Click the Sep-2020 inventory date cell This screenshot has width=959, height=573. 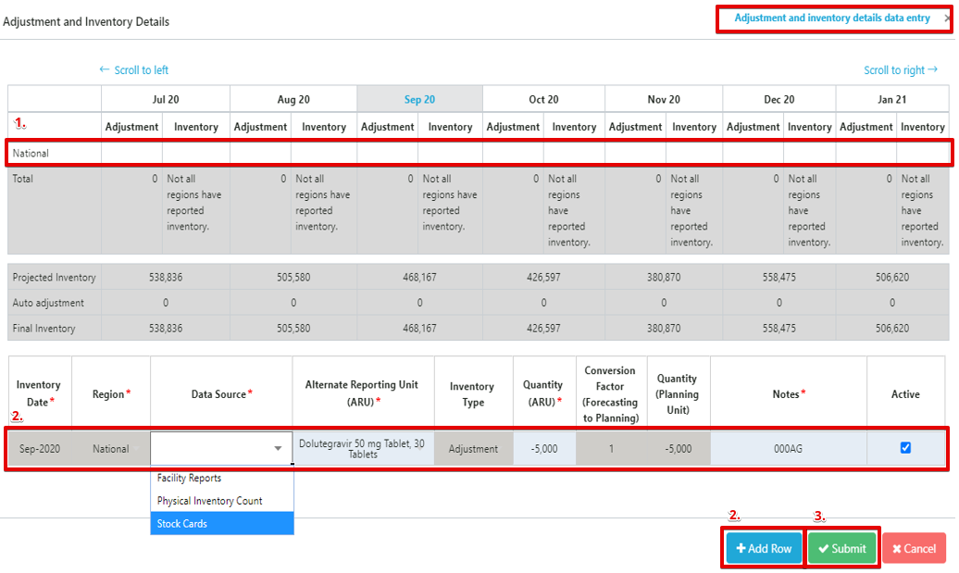[40, 448]
